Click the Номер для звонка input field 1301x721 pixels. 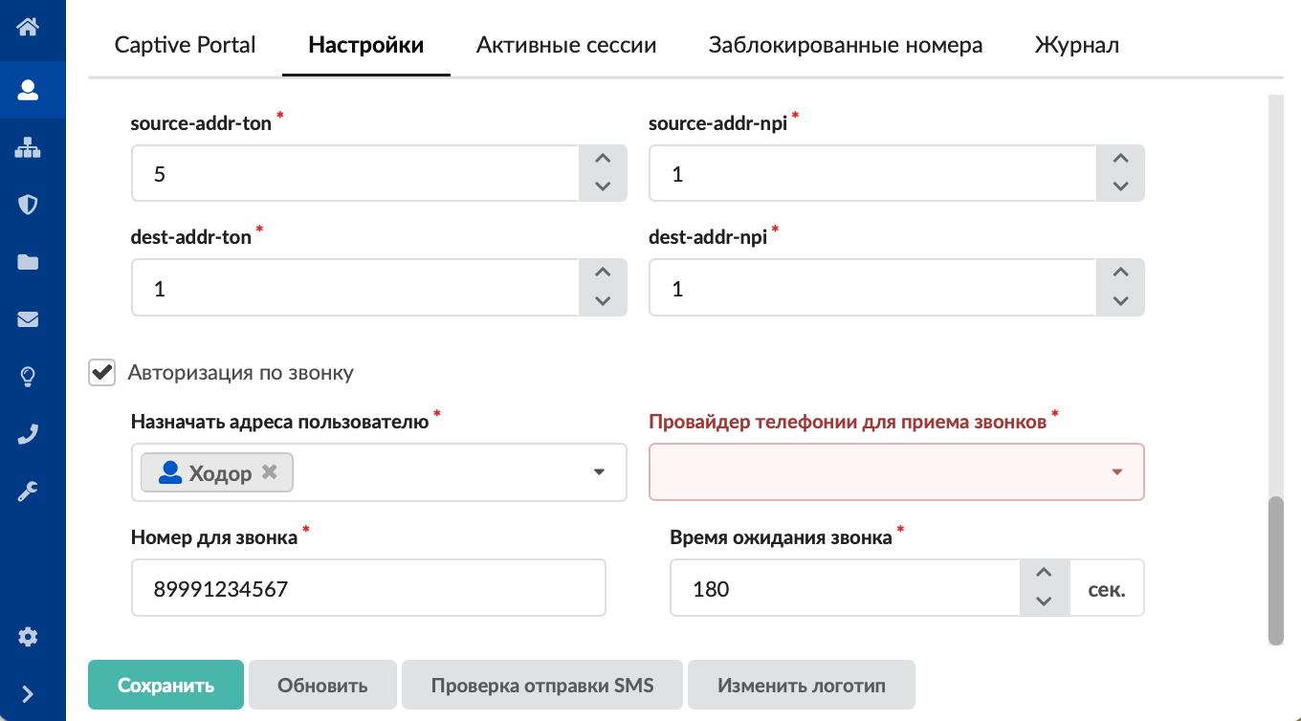pyautogui.click(x=368, y=588)
